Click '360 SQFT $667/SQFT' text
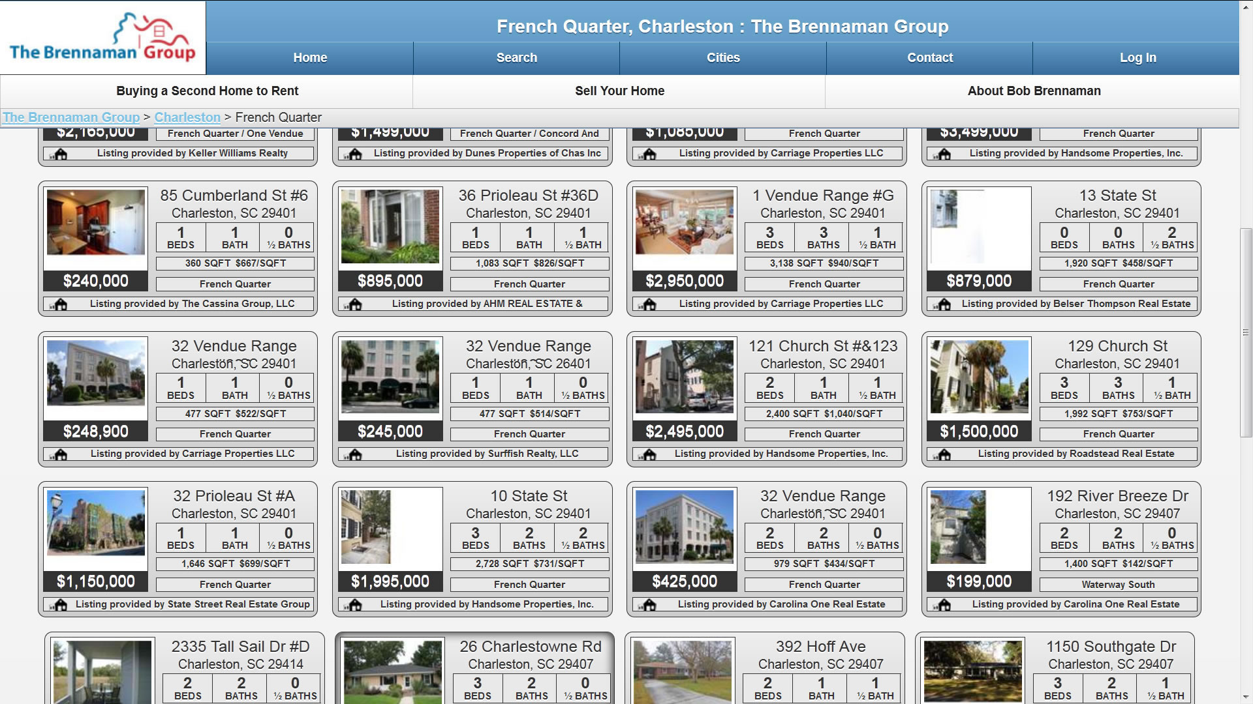 (x=235, y=263)
